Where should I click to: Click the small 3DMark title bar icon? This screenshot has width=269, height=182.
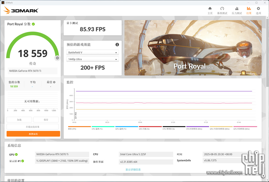coord(3,2)
